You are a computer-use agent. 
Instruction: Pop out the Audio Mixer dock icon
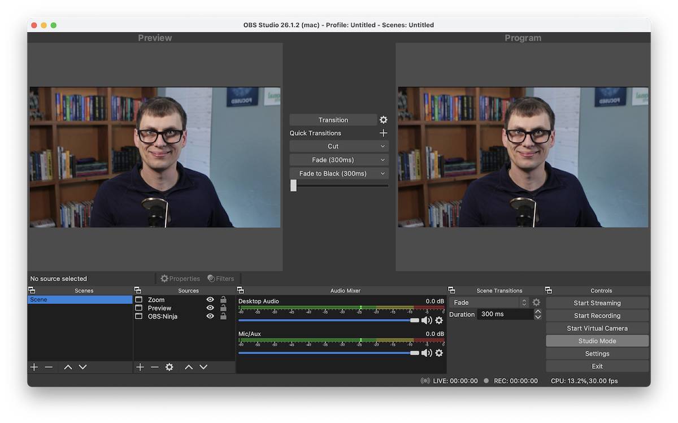241,290
